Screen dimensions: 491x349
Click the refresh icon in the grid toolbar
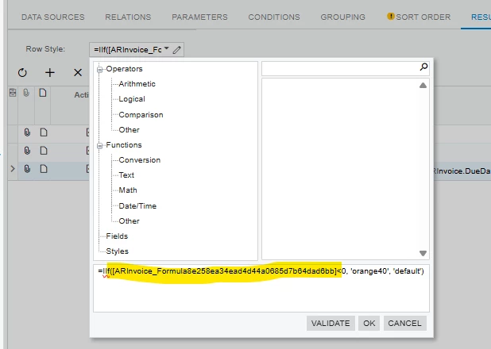click(x=22, y=73)
